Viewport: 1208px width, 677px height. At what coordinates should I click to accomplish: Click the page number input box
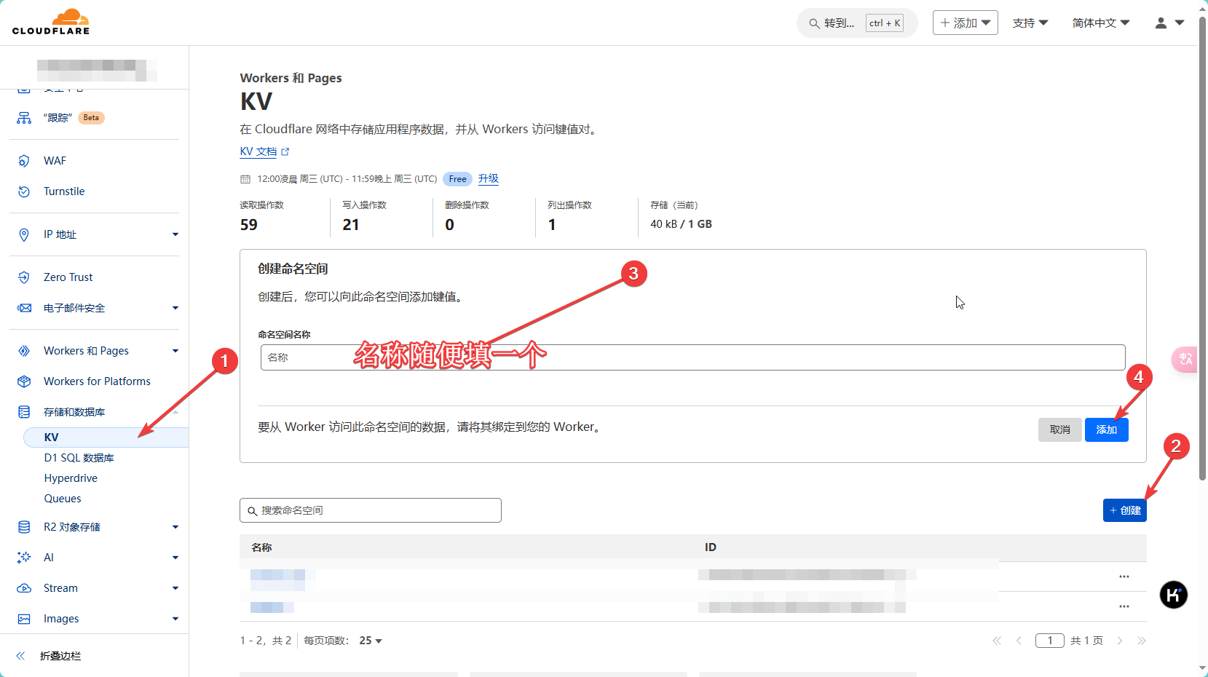1050,641
